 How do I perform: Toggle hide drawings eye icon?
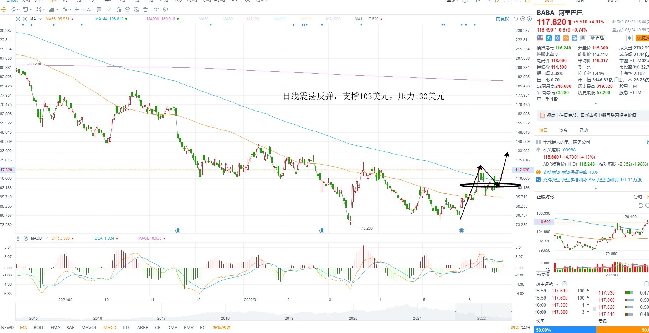(x=137, y=10)
